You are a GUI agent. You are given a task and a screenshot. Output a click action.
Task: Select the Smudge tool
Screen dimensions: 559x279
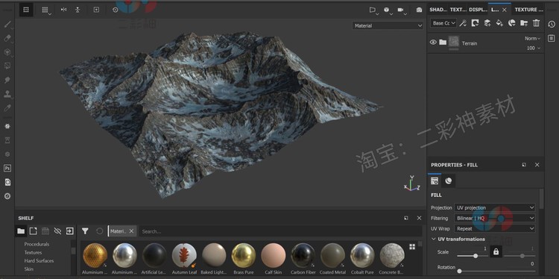point(7,80)
